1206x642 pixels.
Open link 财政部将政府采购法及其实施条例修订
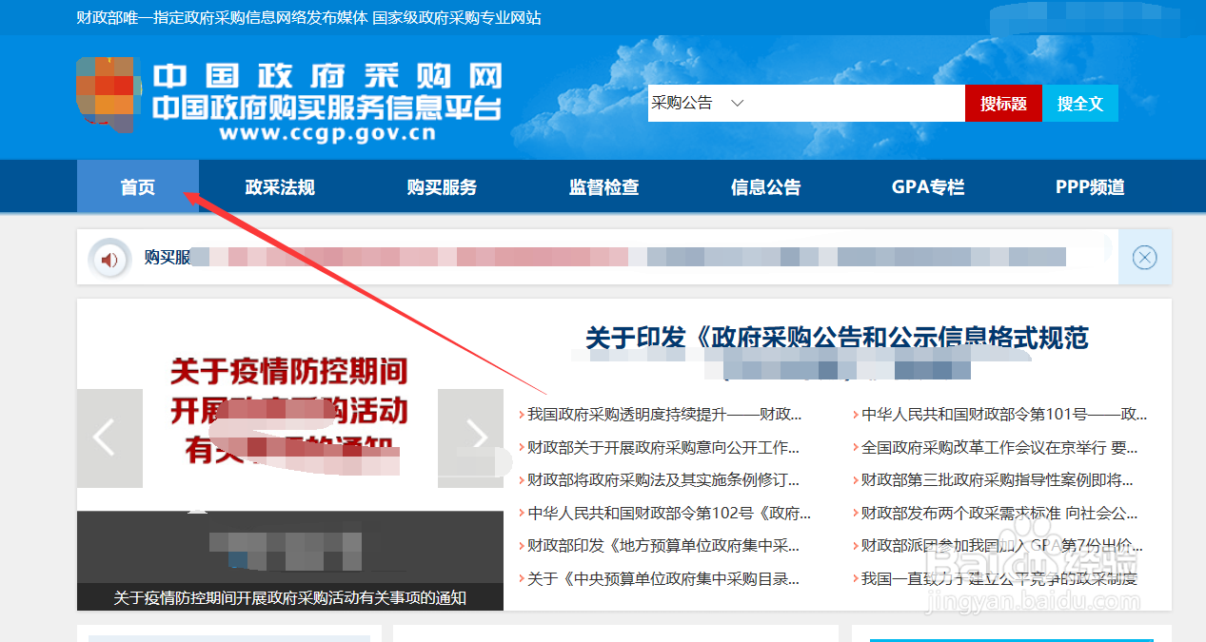pyautogui.click(x=663, y=480)
